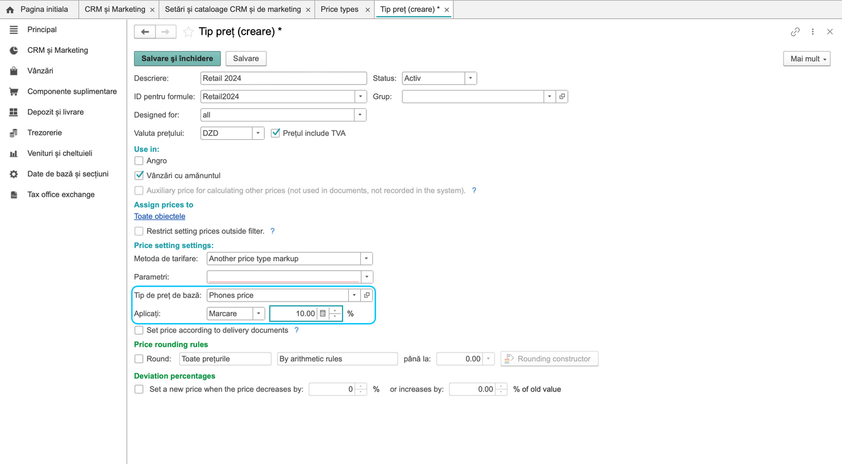Enable Restrict setting prices outside filter
This screenshot has height=464, width=842.
139,231
